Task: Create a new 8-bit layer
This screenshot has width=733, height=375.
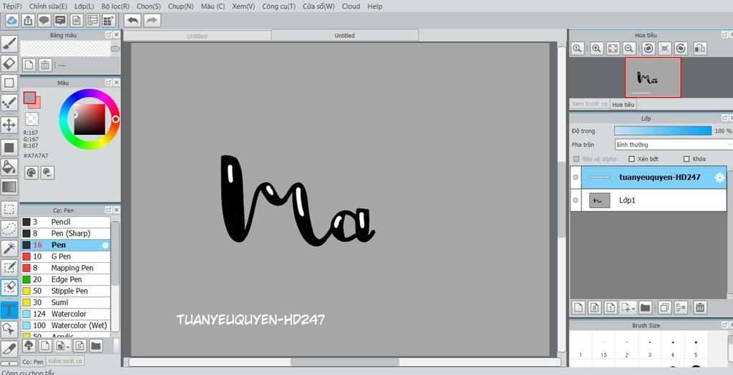Action: [x=595, y=307]
